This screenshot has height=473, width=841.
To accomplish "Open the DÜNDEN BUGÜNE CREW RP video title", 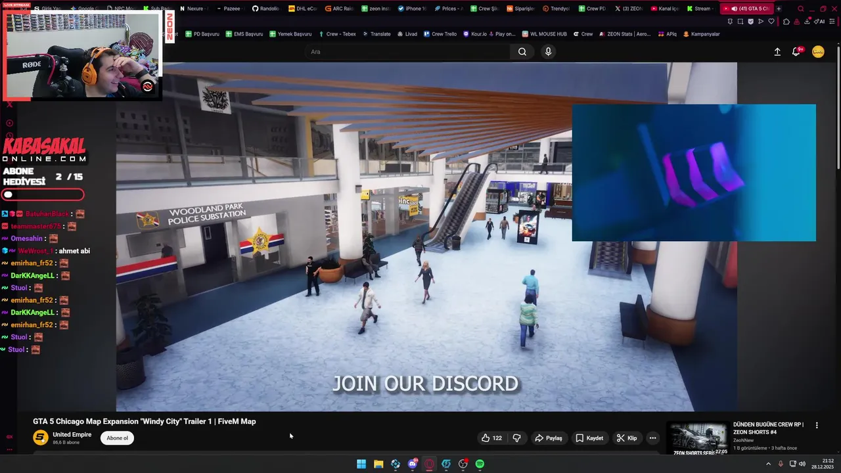I will [768, 428].
